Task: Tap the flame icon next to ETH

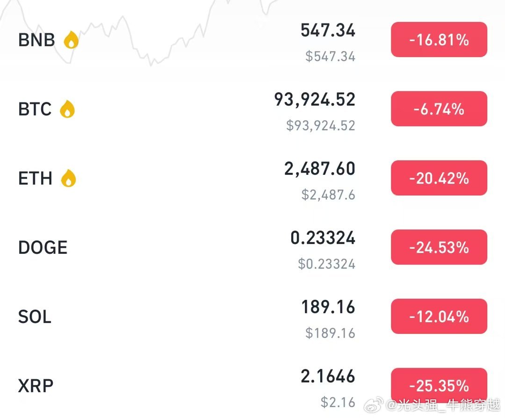Action: click(x=68, y=178)
